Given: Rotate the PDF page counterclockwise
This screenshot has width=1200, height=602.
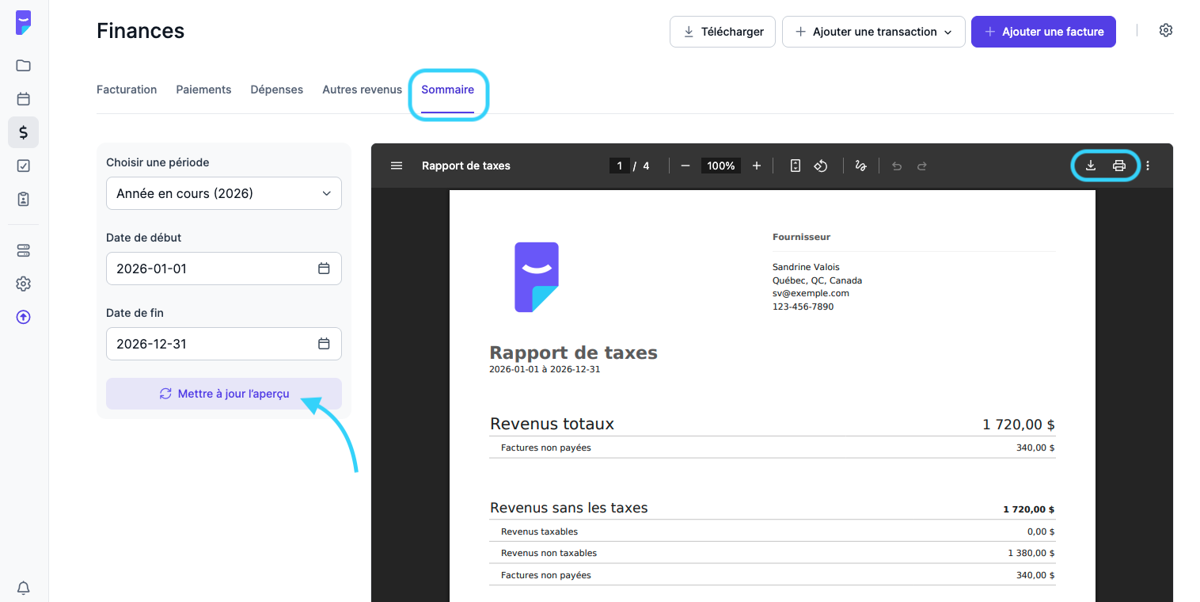Looking at the screenshot, I should pyautogui.click(x=821, y=166).
